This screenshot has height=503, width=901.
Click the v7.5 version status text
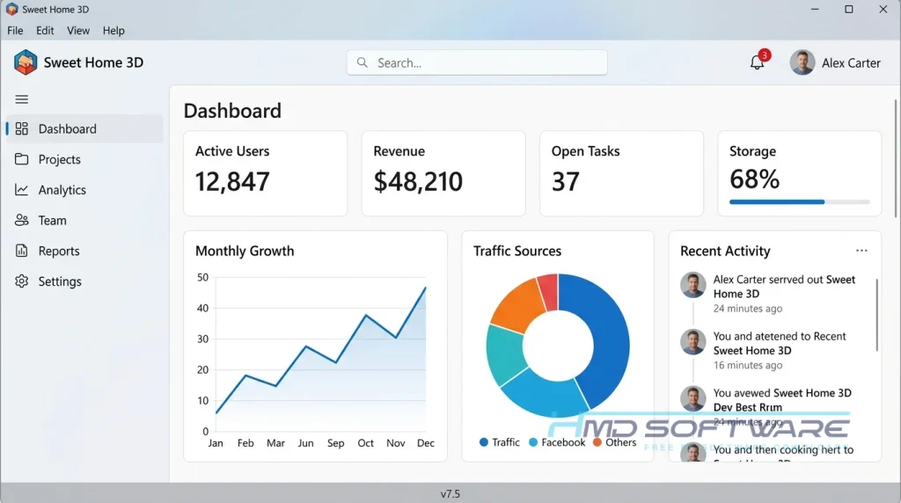450,494
